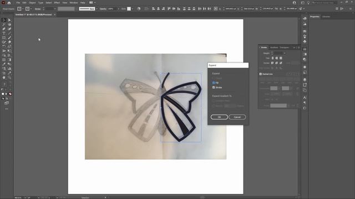Toggle the Round Join corner option
Image resolution: width=355 pixels, height=199 pixels.
(277, 63)
